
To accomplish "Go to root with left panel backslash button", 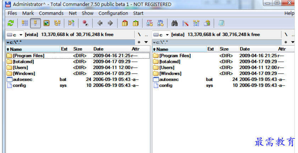I will pos(139,35).
